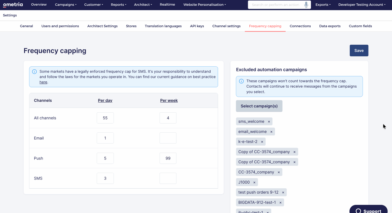Click info icon in SMS legal notice
The width and height of the screenshot is (392, 213).
tap(34, 72)
